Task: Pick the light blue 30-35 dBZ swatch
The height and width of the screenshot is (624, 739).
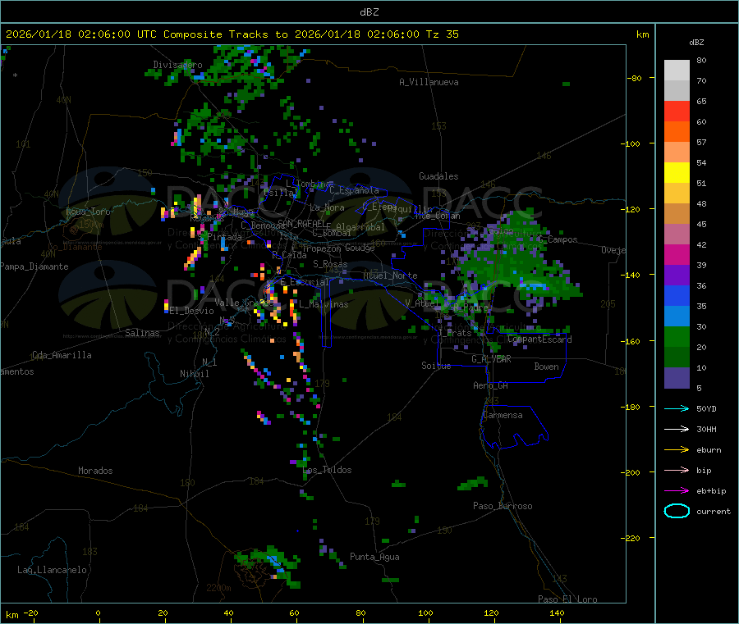Action: click(x=677, y=317)
